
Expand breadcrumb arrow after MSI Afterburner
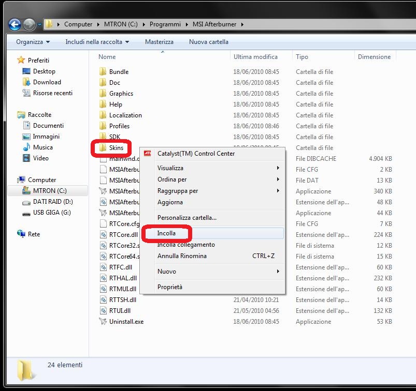point(242,24)
